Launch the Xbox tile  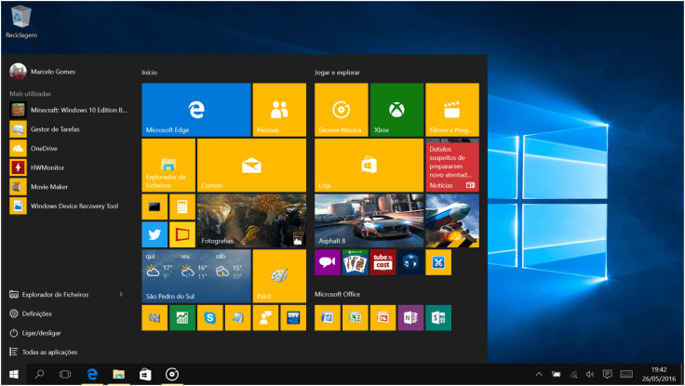(396, 110)
